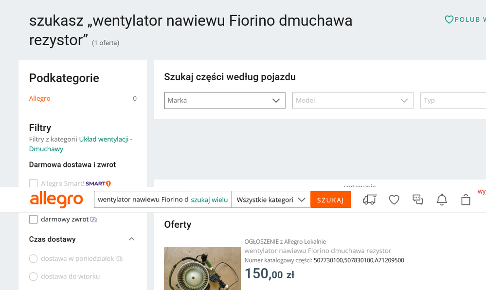The width and height of the screenshot is (486, 290).
Task: Open the shopping cart icon
Action: click(x=465, y=199)
